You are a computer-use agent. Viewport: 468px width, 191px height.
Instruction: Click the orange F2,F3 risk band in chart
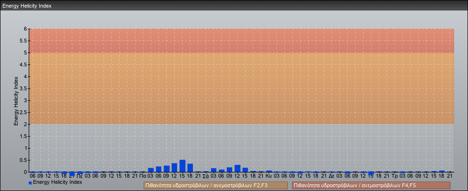(x=242, y=88)
